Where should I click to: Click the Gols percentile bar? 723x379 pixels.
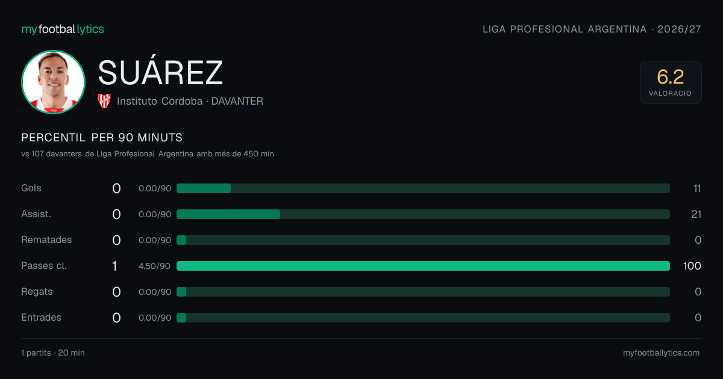[x=423, y=188]
